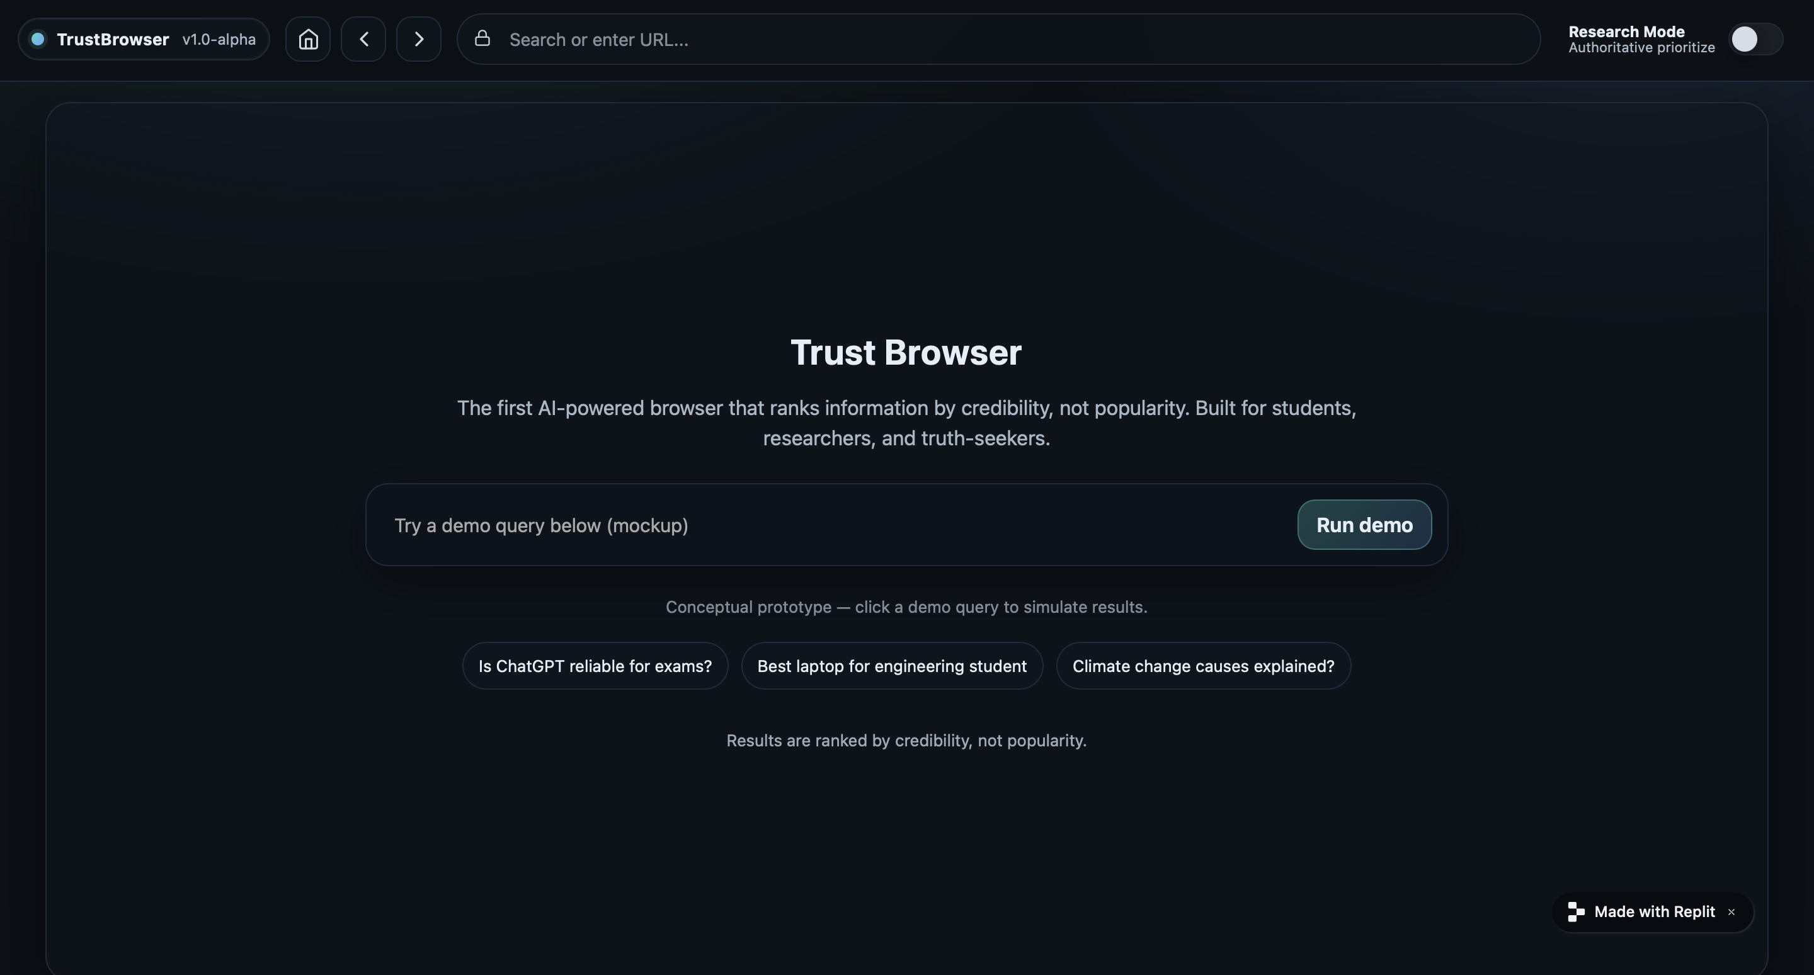Click the blue TrustBrowser logo dot
The height and width of the screenshot is (975, 1814).
[38, 40]
